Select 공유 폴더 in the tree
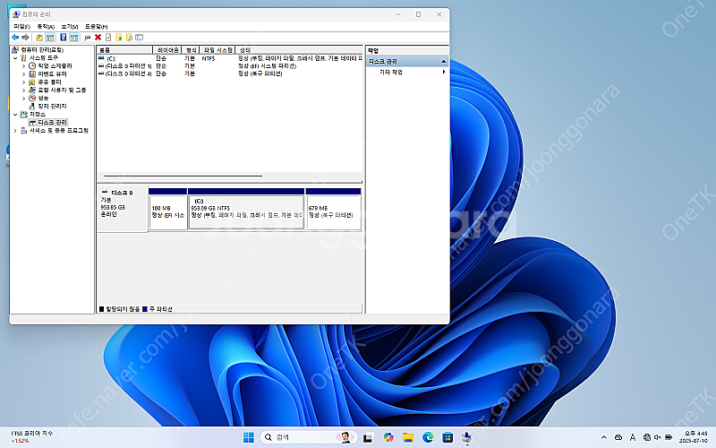 click(49, 82)
